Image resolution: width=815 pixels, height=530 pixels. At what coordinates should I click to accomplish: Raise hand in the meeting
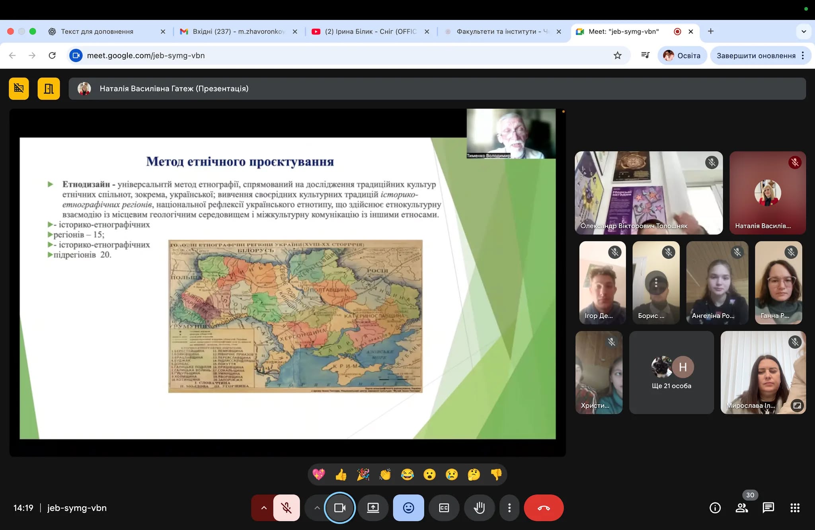pos(479,508)
